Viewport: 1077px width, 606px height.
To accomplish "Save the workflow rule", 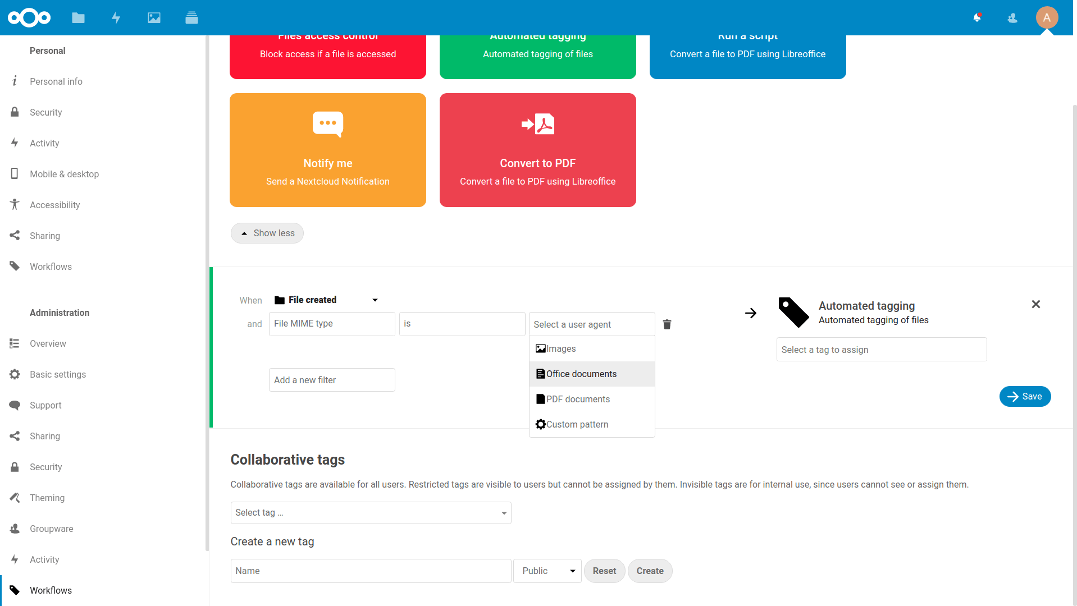I will pos(1025,396).
